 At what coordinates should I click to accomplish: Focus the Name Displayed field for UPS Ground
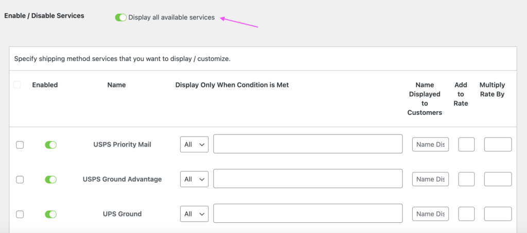(x=430, y=214)
